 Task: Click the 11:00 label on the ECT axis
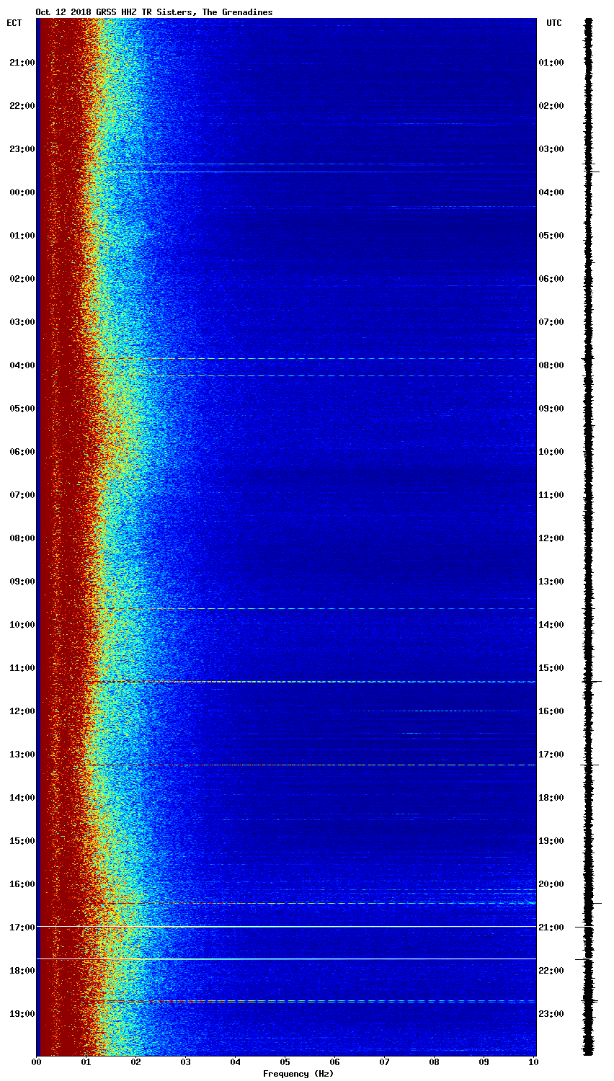pyautogui.click(x=22, y=668)
